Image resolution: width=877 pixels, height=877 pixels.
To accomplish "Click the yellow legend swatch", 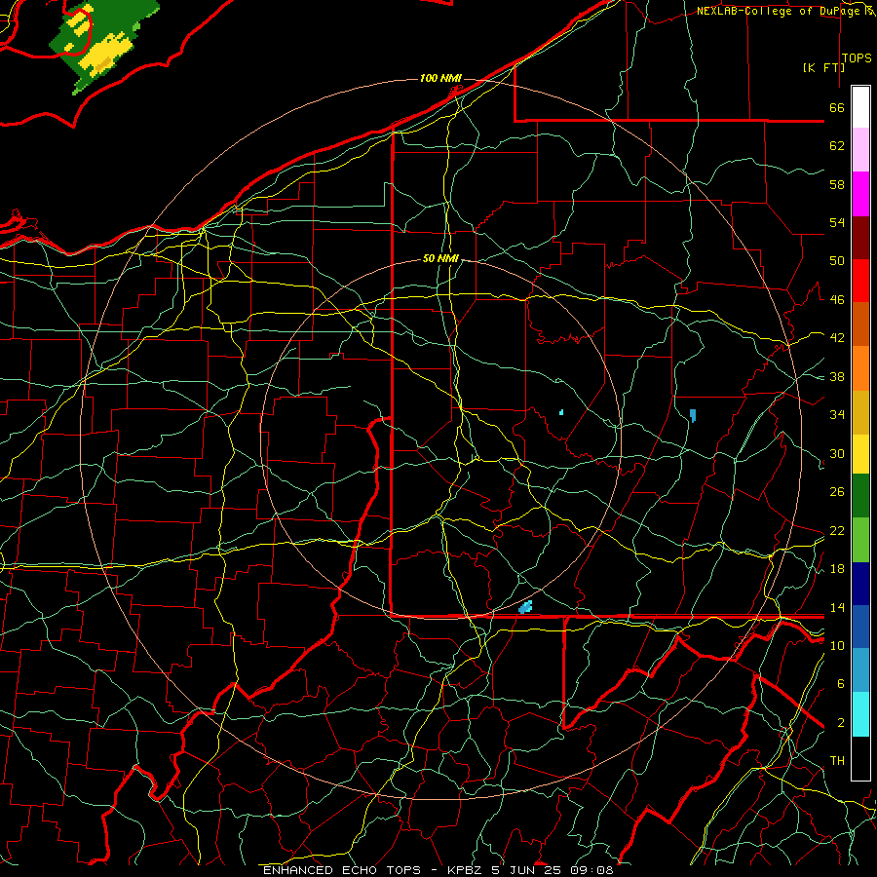I will [860, 454].
